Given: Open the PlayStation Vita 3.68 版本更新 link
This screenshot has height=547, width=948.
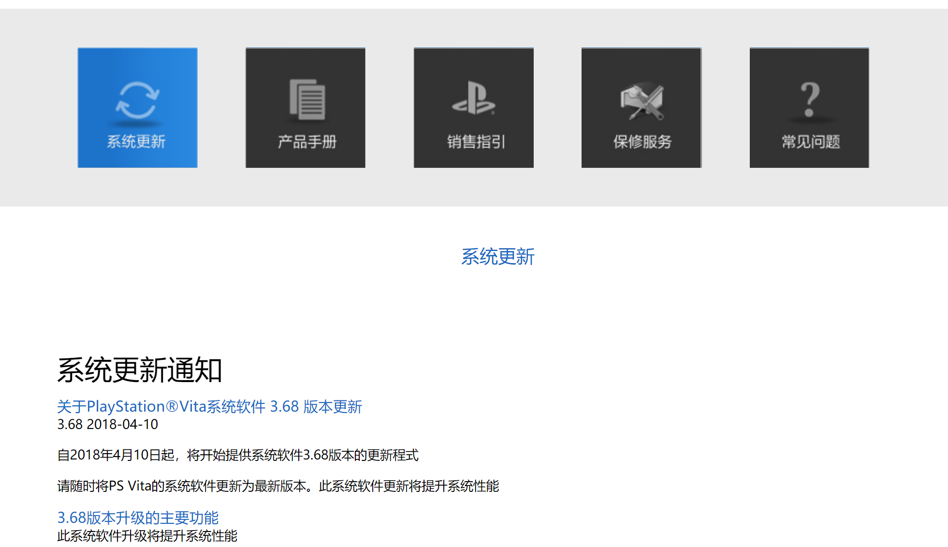Looking at the screenshot, I should tap(209, 406).
